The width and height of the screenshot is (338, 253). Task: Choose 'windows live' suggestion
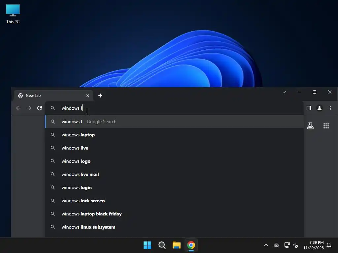(x=174, y=148)
